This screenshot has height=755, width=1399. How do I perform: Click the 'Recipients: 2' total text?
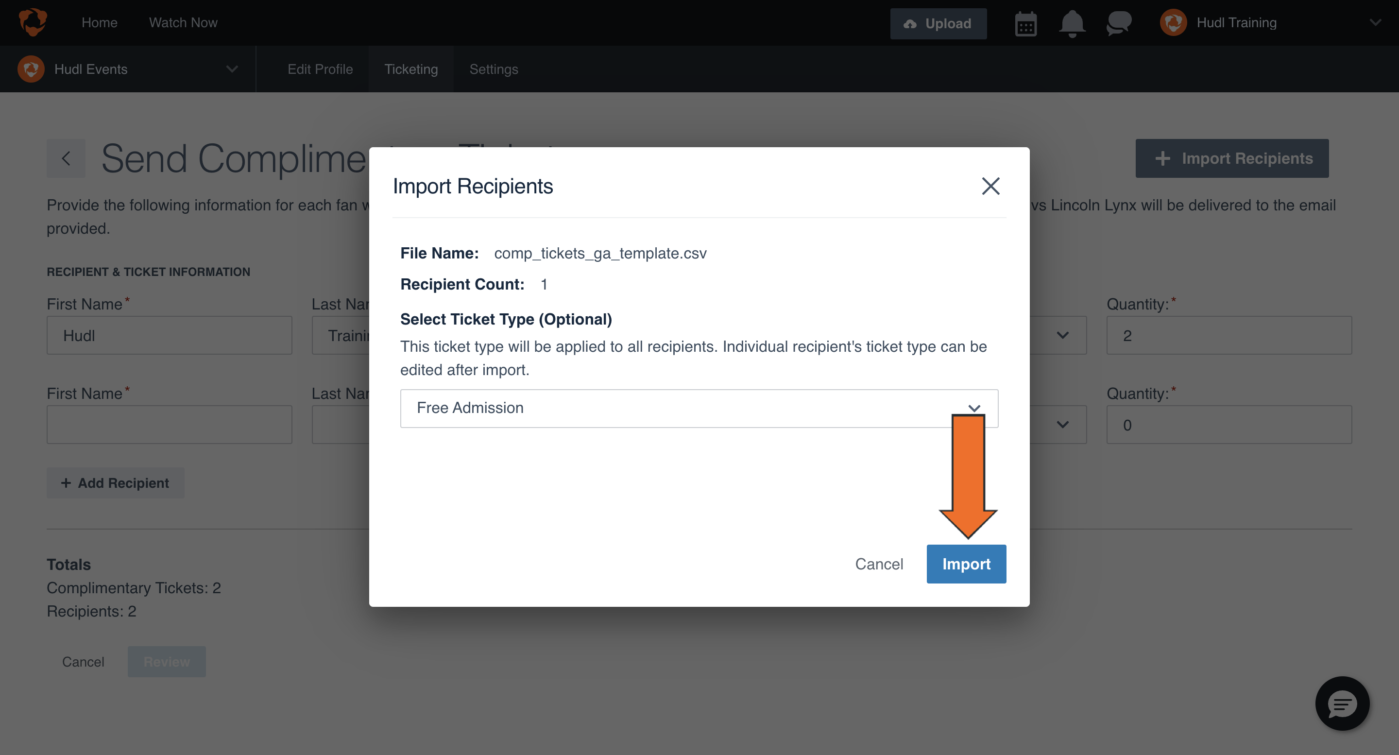pyautogui.click(x=91, y=611)
